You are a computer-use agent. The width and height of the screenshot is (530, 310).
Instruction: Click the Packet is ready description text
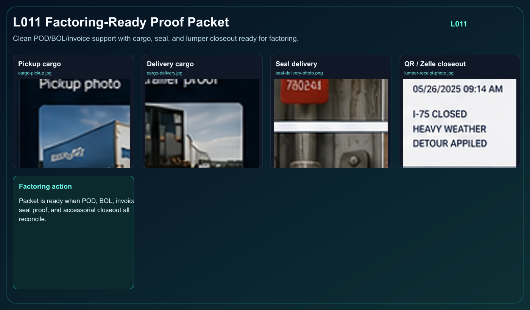(76, 210)
